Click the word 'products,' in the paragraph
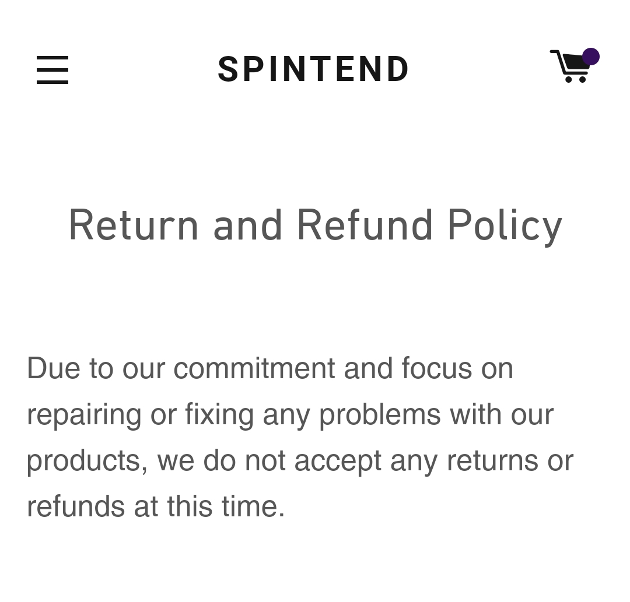 click(x=87, y=460)
